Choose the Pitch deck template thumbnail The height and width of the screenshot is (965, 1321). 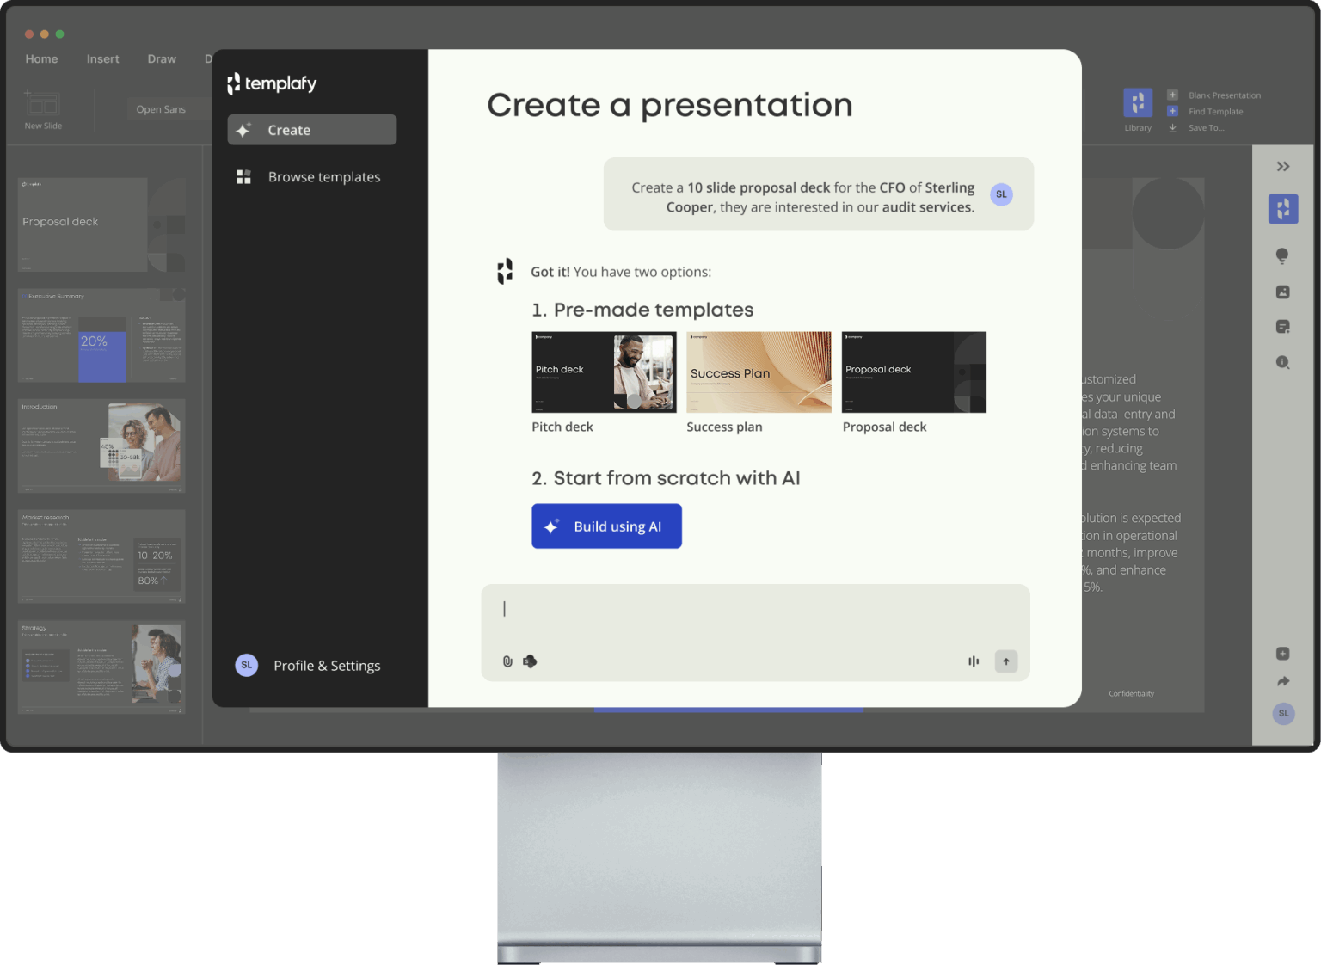pos(604,372)
